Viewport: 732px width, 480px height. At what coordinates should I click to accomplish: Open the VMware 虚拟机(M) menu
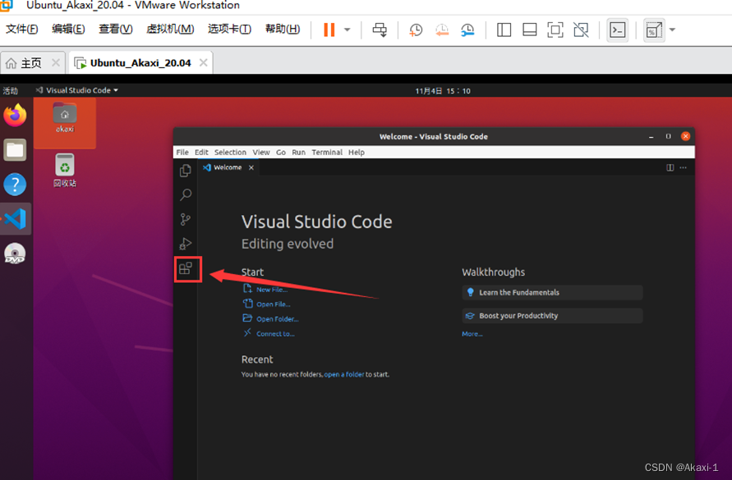(170, 29)
